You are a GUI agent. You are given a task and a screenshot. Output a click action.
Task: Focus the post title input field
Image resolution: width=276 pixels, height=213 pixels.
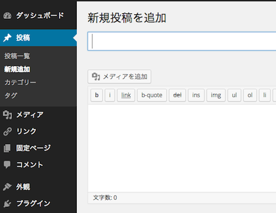[182, 41]
